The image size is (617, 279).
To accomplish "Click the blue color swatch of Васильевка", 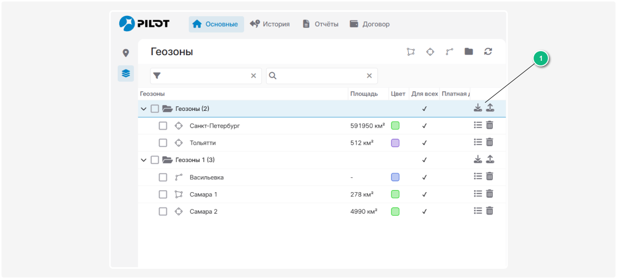I will (395, 177).
